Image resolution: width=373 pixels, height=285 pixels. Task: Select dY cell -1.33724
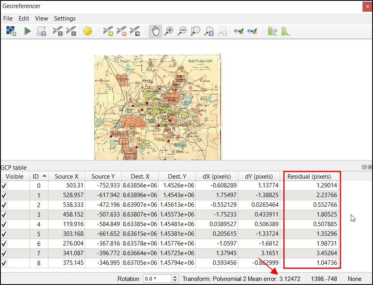tap(259, 234)
